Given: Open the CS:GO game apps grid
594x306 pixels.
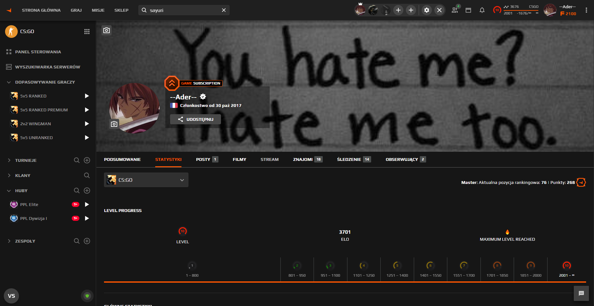Looking at the screenshot, I should tap(87, 32).
